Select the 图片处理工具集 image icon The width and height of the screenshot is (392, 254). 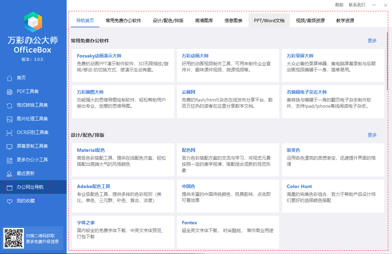coord(10,119)
